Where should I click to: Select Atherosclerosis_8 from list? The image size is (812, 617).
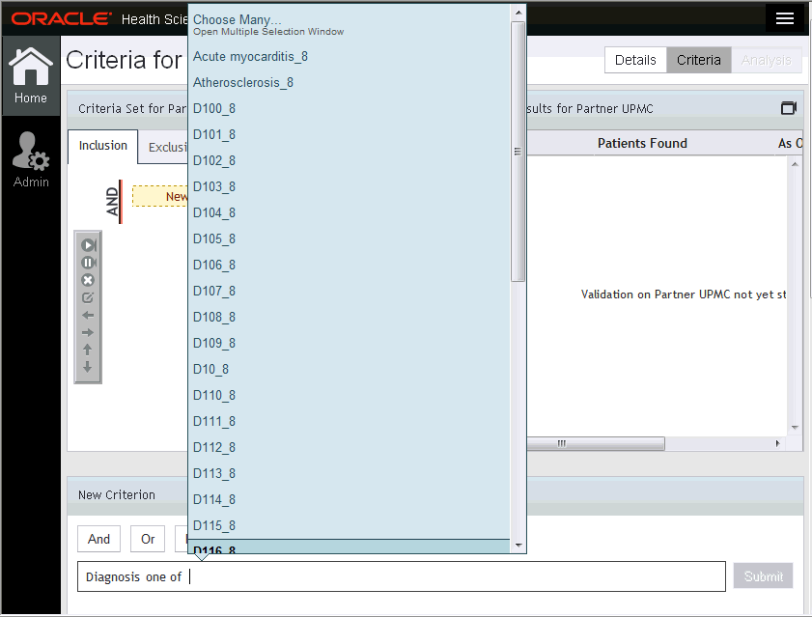pyautogui.click(x=350, y=82)
